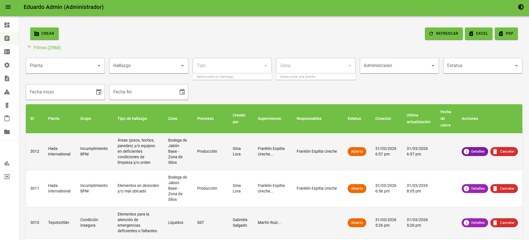
Task: Select the checklist icon in sidebar
Action: [7, 52]
